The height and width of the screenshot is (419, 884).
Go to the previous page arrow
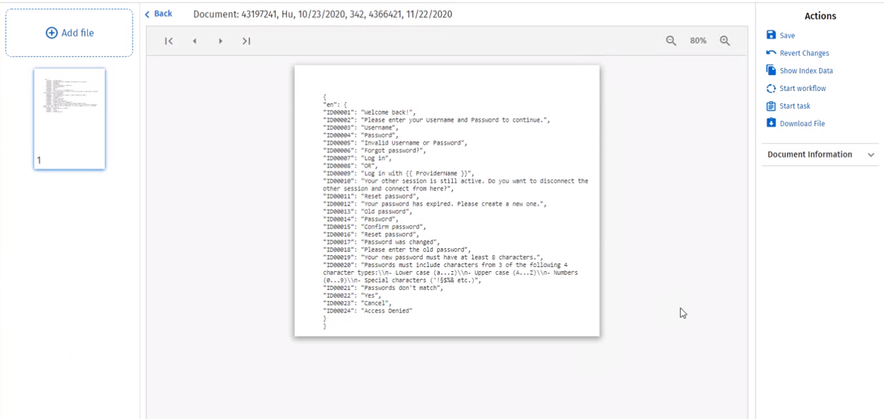pyautogui.click(x=195, y=41)
